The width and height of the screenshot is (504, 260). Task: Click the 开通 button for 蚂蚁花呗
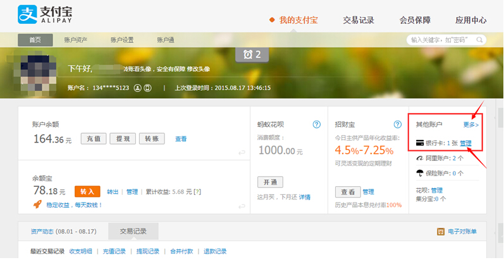270,182
